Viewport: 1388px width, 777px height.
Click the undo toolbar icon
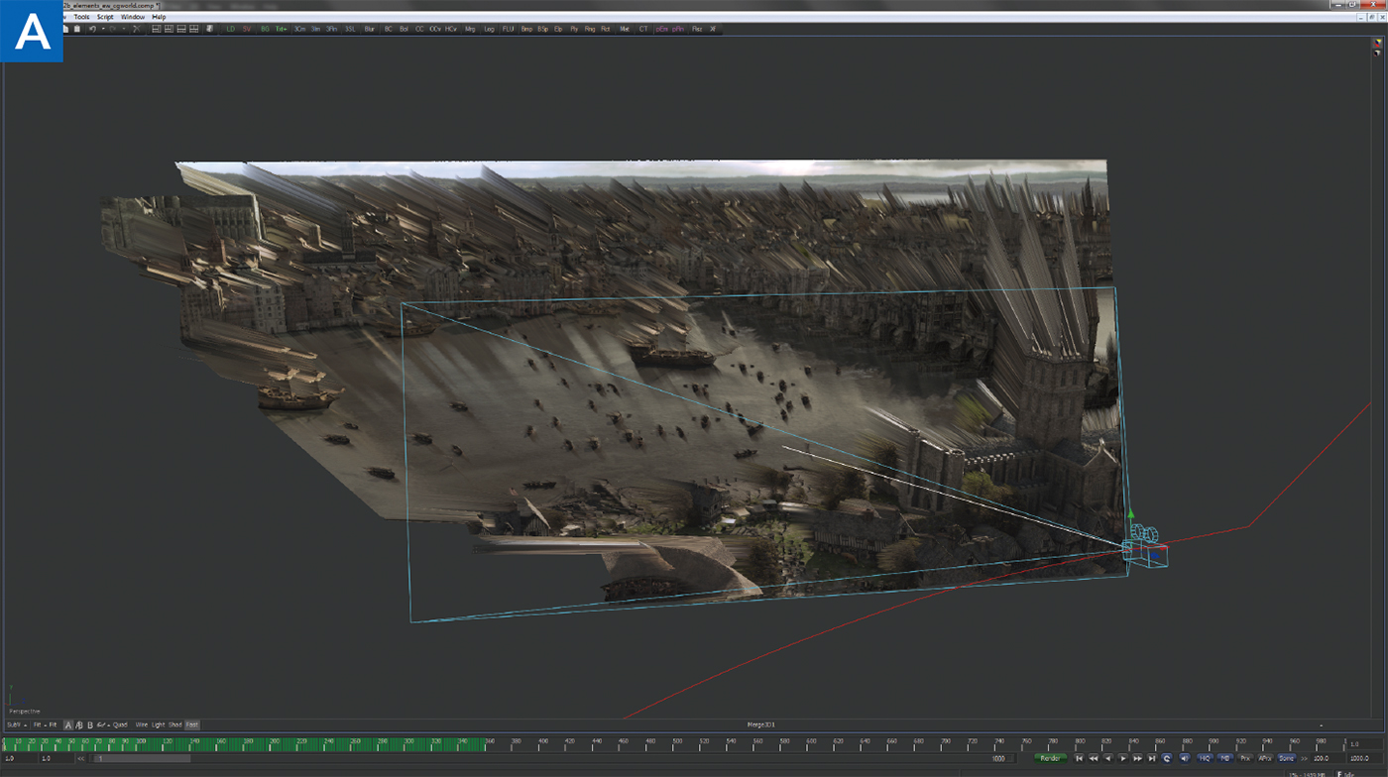coord(92,29)
